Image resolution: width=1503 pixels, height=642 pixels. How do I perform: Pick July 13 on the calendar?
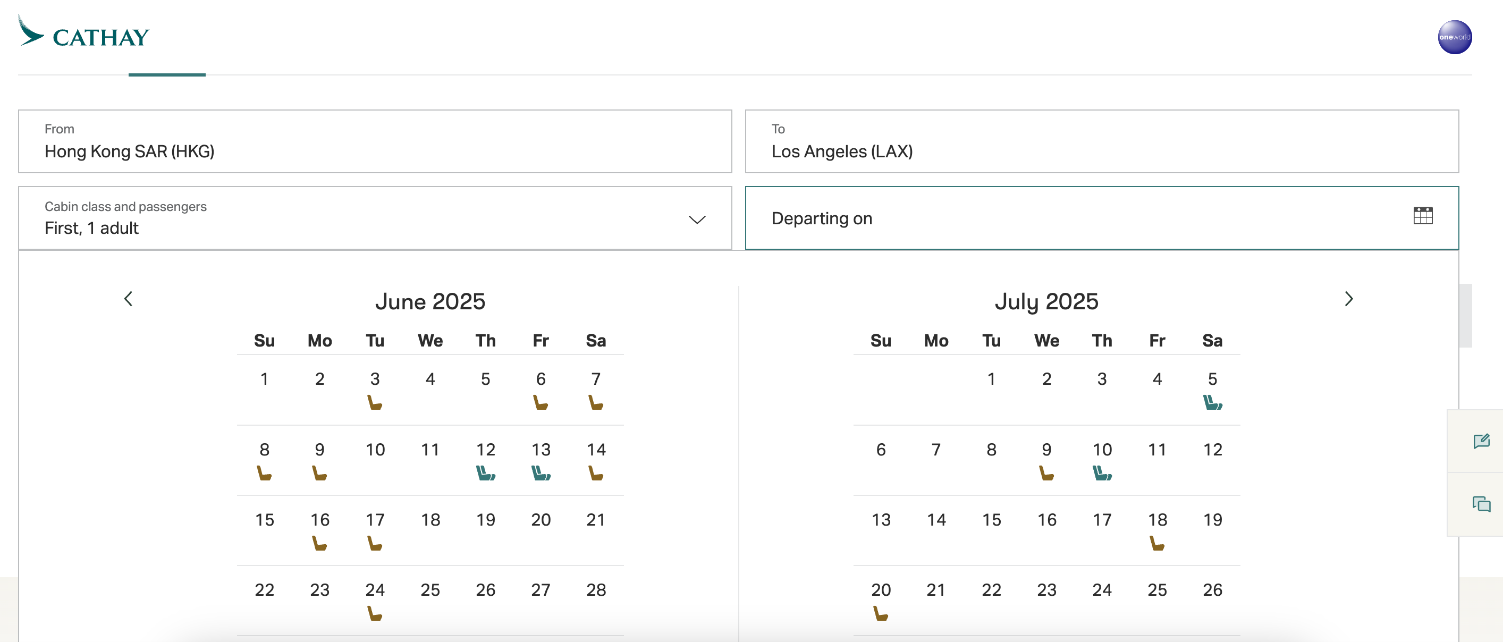point(881,519)
